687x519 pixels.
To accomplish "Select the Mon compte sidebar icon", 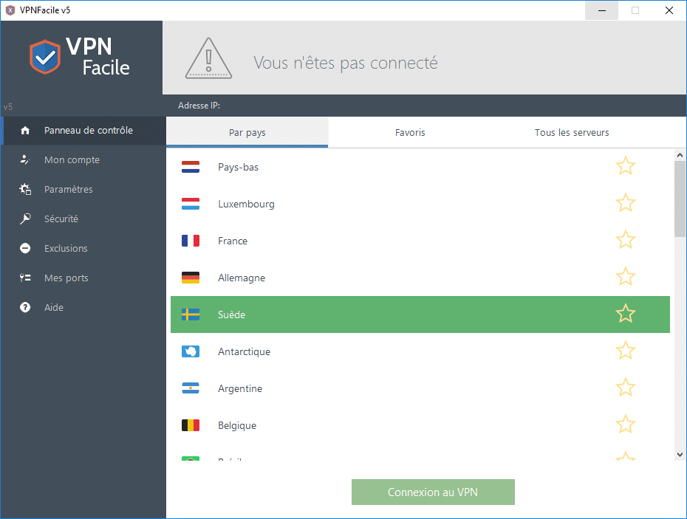I will pyautogui.click(x=24, y=159).
